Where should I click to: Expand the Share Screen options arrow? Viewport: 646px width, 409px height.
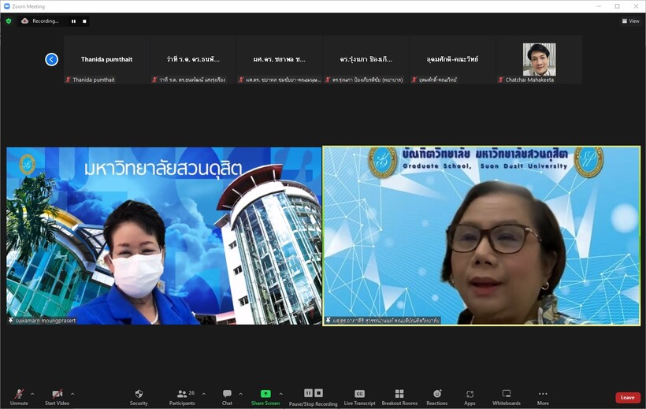280,393
